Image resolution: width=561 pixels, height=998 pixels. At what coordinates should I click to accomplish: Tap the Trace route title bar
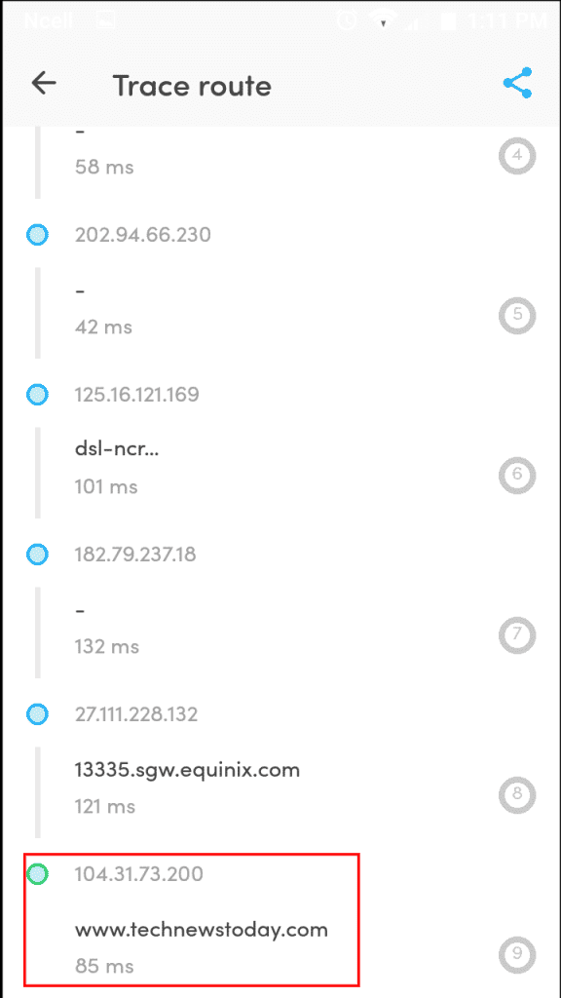[192, 86]
